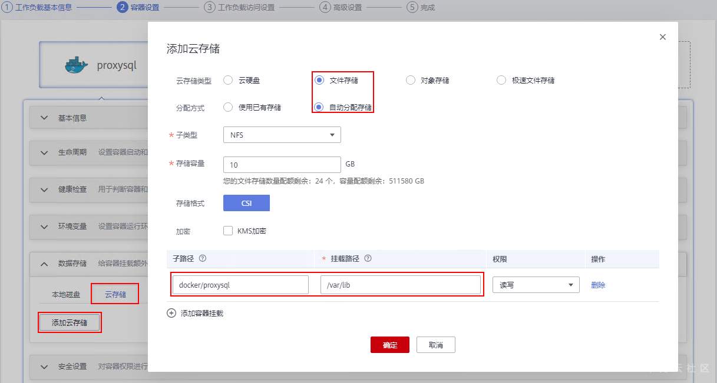Open the 子类型 NFS dropdown
The width and height of the screenshot is (717, 383).
point(282,135)
